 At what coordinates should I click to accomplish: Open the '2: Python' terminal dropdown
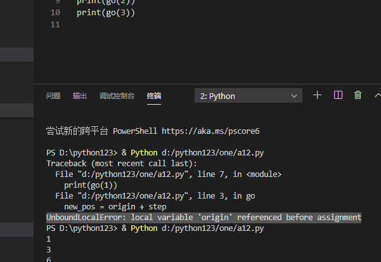(249, 96)
